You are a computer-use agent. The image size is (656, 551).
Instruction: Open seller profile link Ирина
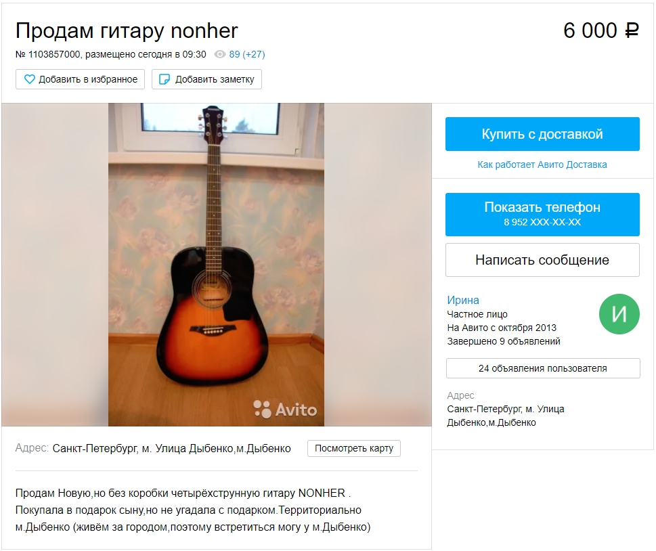point(462,300)
